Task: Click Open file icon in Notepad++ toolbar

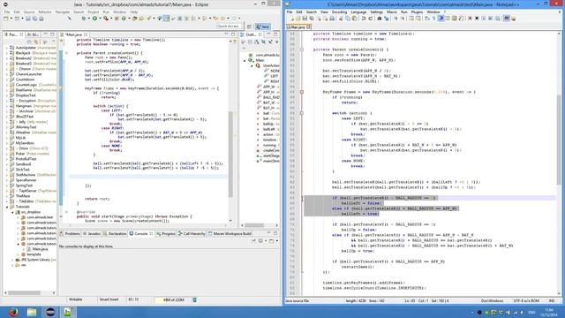Action: (298, 19)
